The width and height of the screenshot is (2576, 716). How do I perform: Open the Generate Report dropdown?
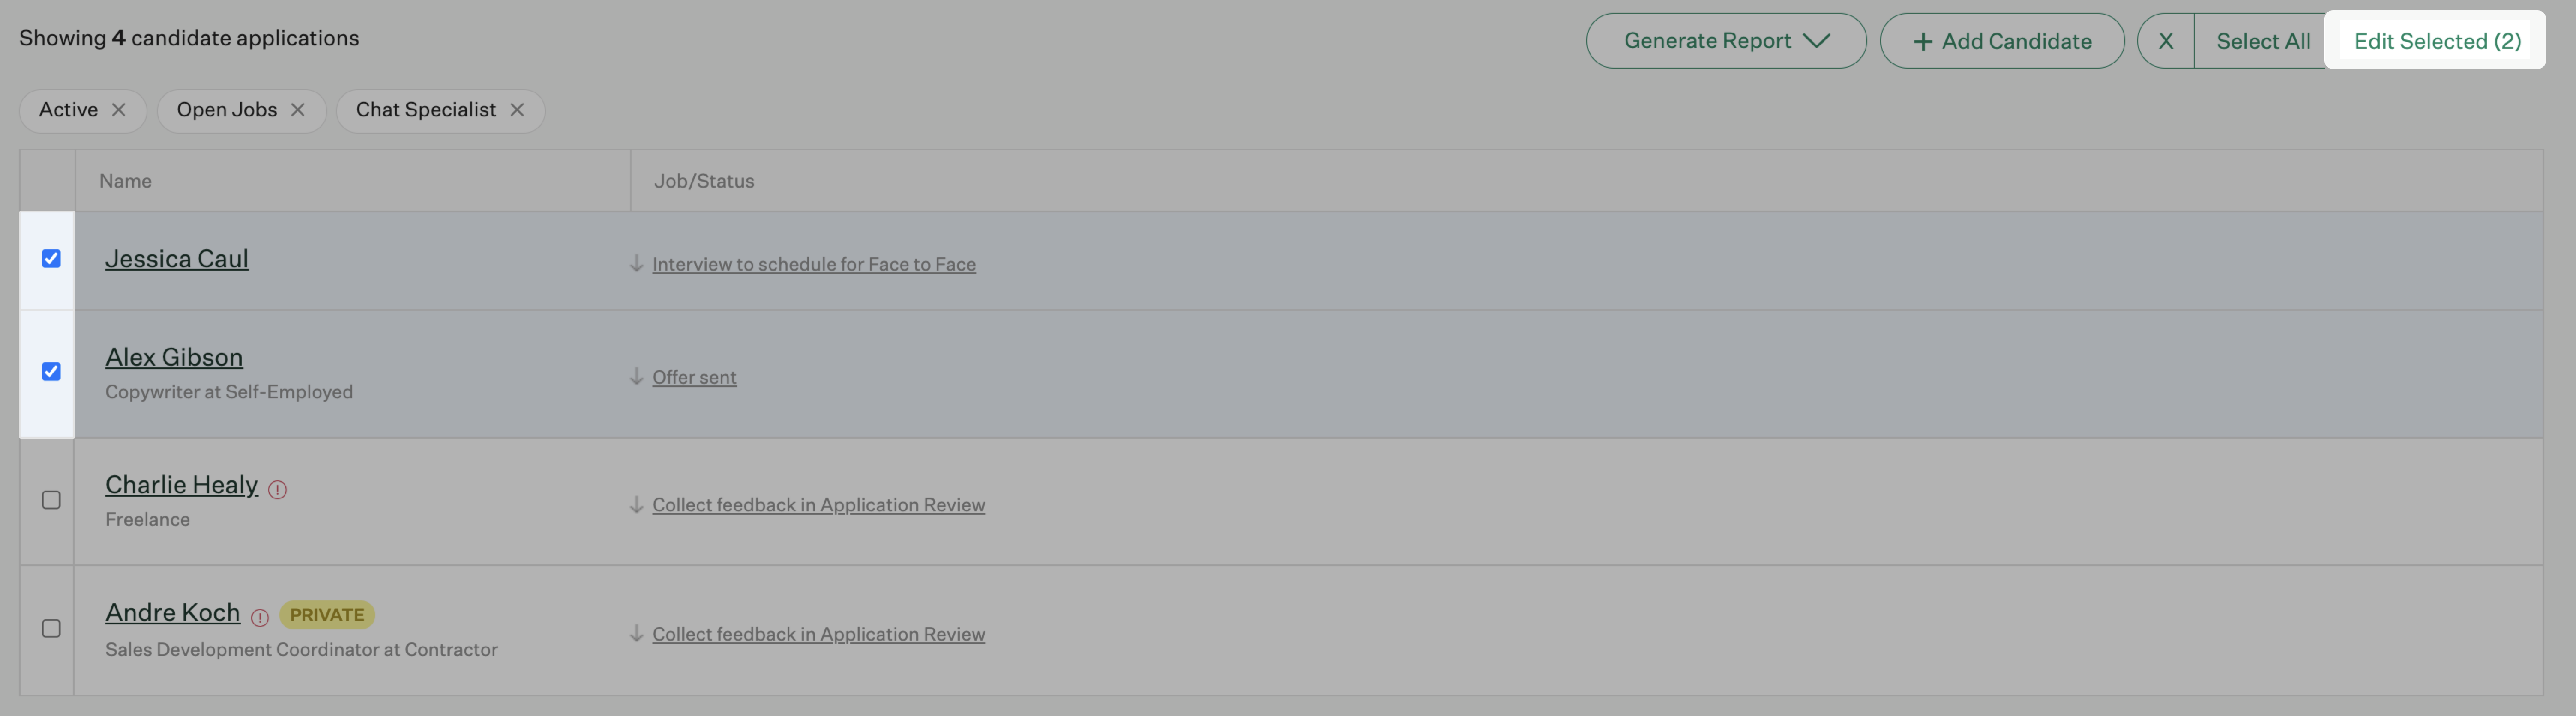coord(1725,41)
